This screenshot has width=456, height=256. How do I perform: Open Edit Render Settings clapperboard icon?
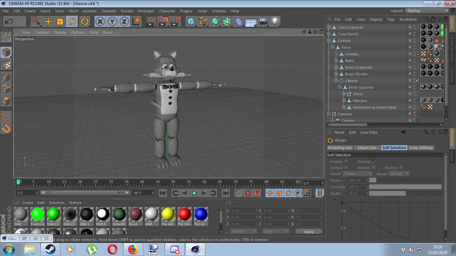pos(175,21)
